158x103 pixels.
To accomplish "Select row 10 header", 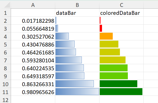I will [x=5, y=84].
